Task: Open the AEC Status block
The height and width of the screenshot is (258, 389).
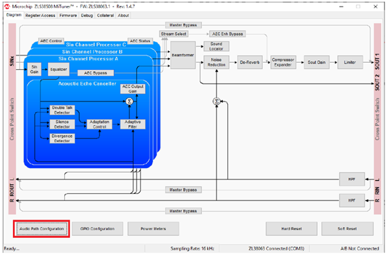Action: point(140,41)
